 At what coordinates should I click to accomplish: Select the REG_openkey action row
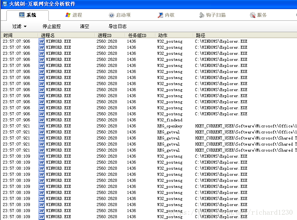pos(149,126)
